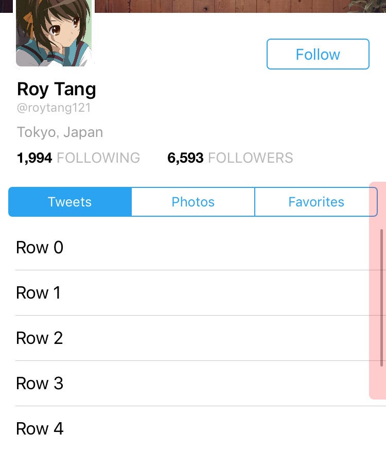The width and height of the screenshot is (386, 451).
Task: Open the 6,593 Followers list
Action: point(230,158)
